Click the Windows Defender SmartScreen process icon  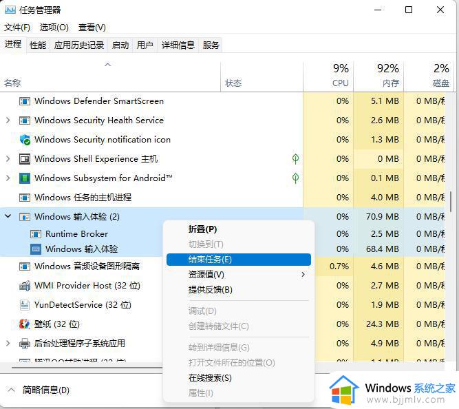pos(25,101)
